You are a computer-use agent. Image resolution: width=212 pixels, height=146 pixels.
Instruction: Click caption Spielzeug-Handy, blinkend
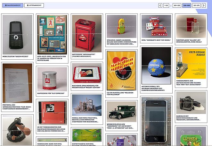click(121, 42)
